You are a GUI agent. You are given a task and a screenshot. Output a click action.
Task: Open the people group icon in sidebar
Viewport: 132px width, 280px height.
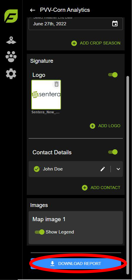click(11, 57)
